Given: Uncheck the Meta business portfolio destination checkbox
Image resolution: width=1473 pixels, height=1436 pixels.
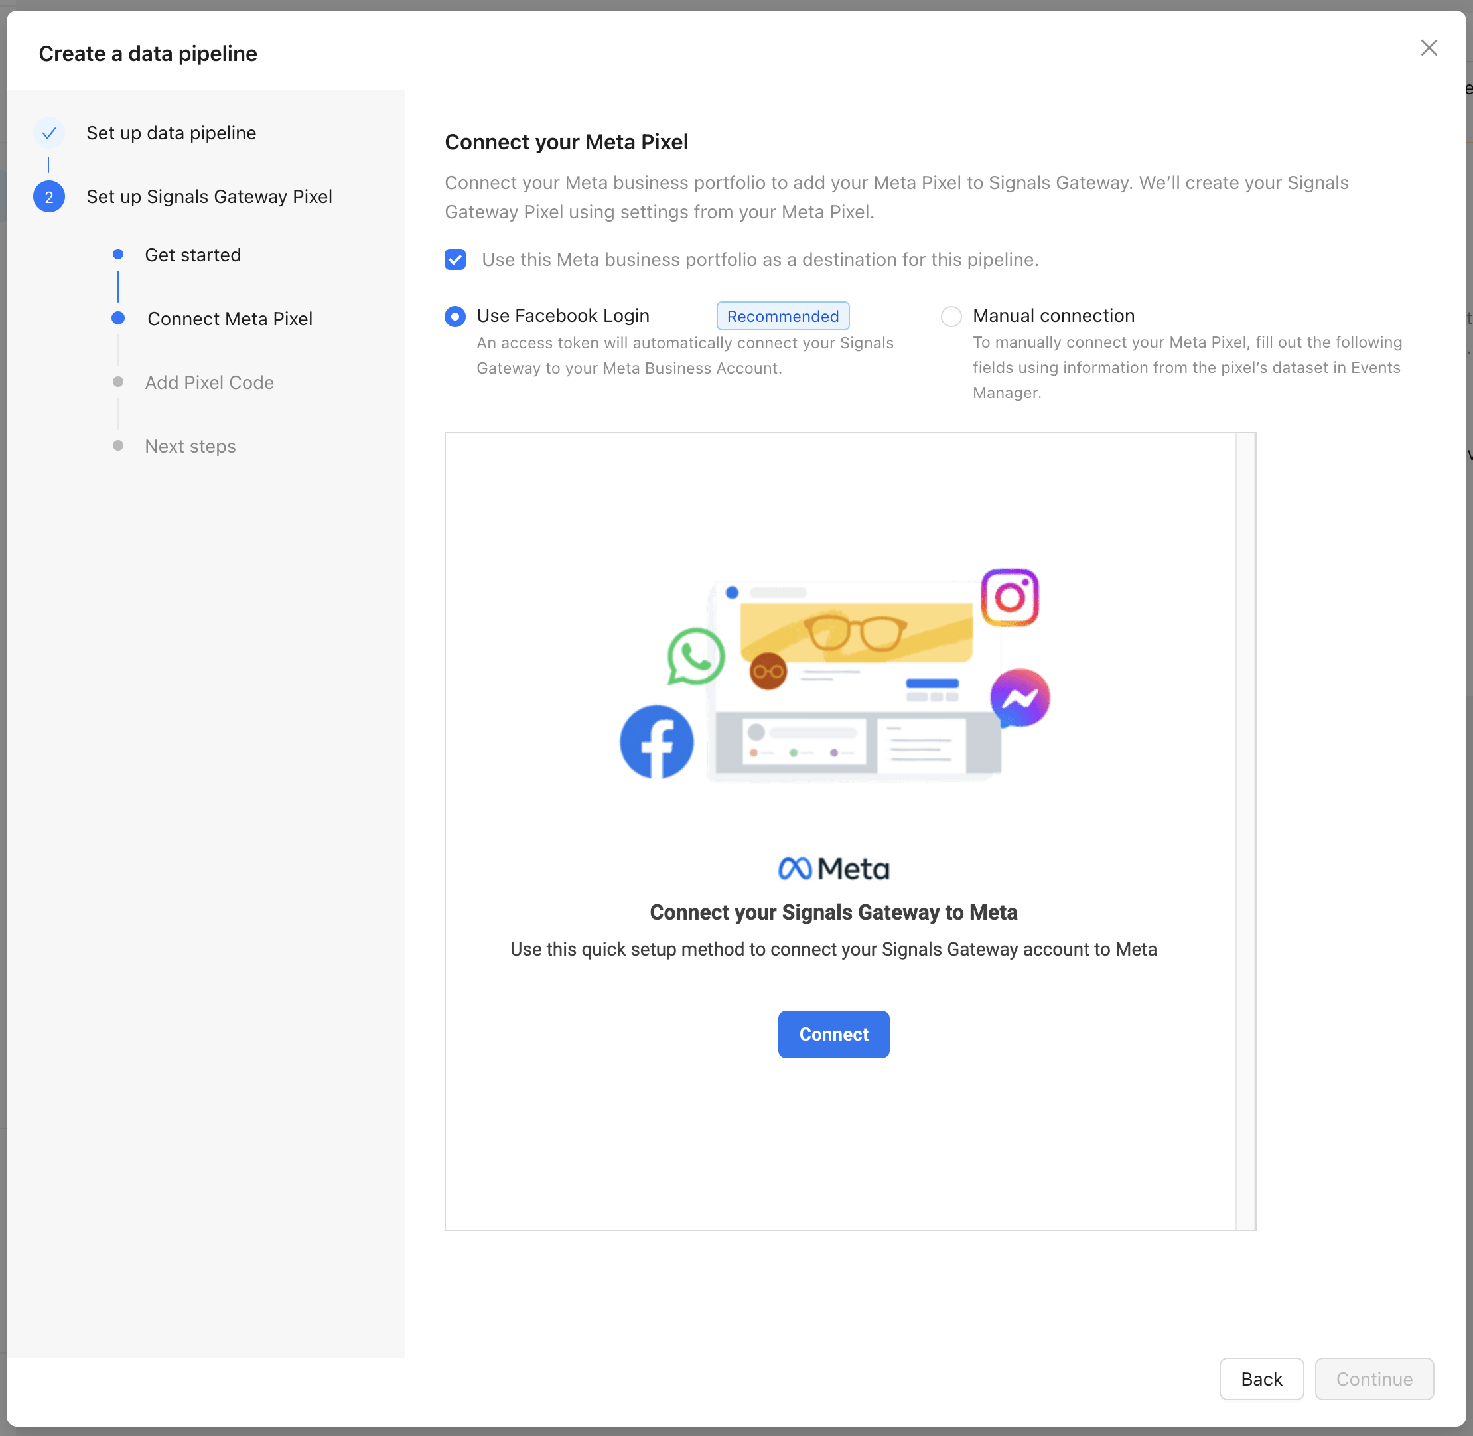Looking at the screenshot, I should 455,259.
